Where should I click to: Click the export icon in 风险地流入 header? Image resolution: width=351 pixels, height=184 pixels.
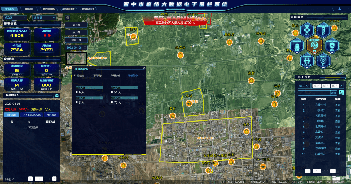click(x=57, y=95)
